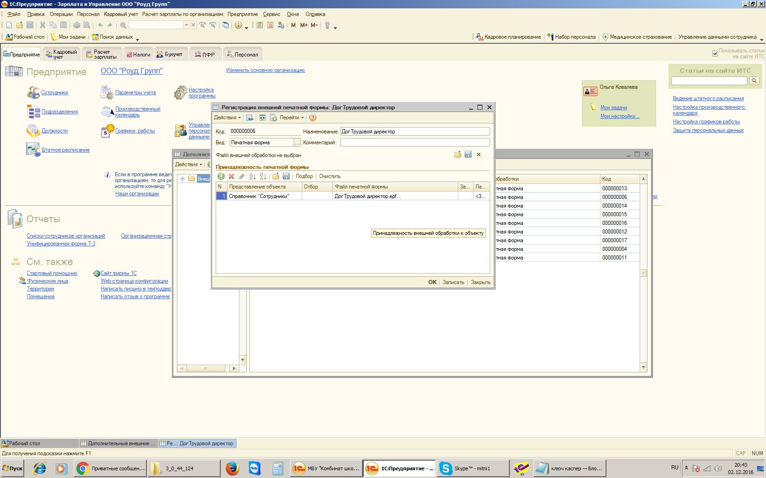
Task: Switch to the Налоги tab
Action: pyautogui.click(x=139, y=55)
